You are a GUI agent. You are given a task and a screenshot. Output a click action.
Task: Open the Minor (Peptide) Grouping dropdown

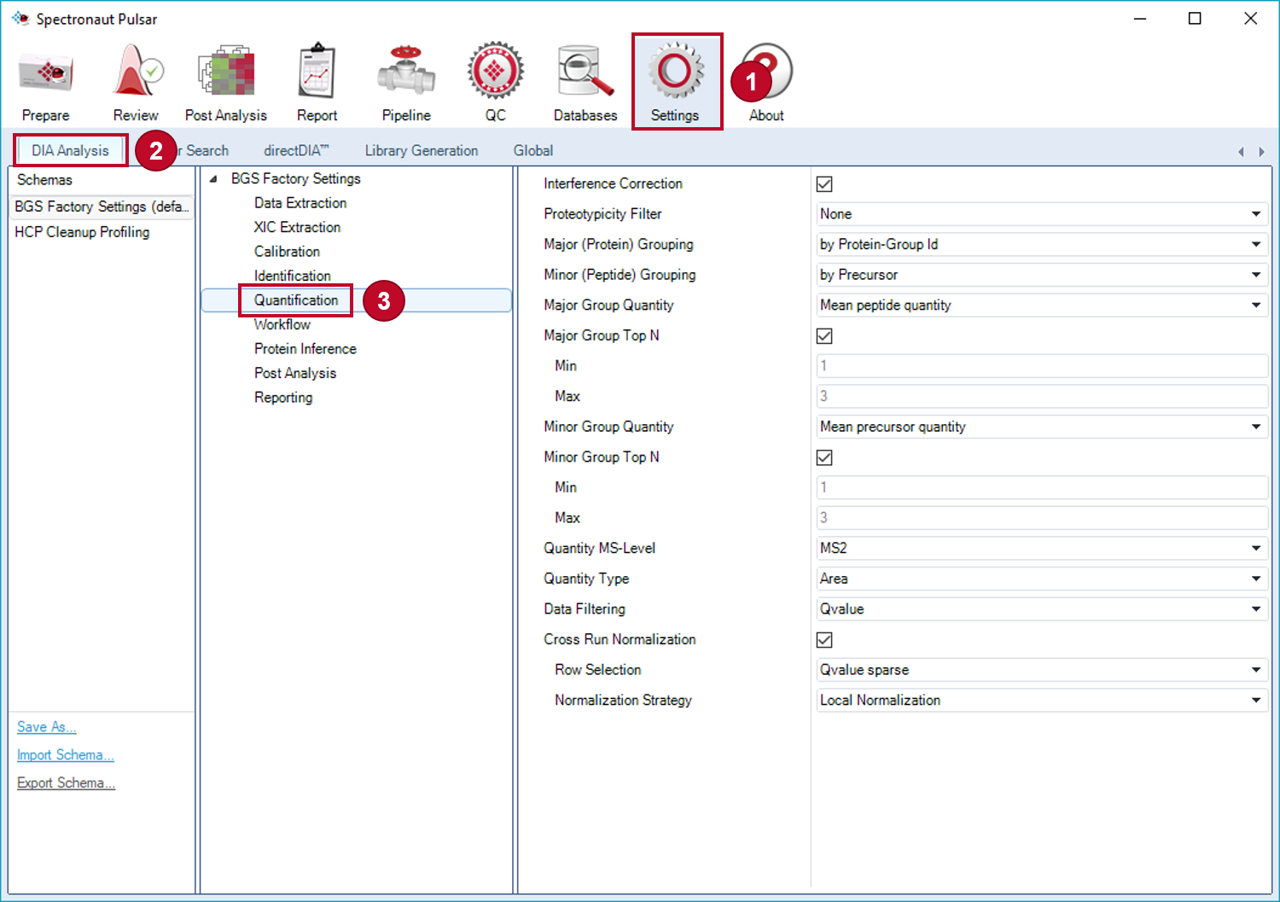click(1042, 275)
